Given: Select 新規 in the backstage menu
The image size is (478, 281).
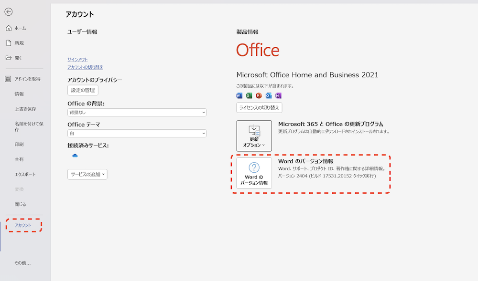Looking at the screenshot, I should 19,43.
